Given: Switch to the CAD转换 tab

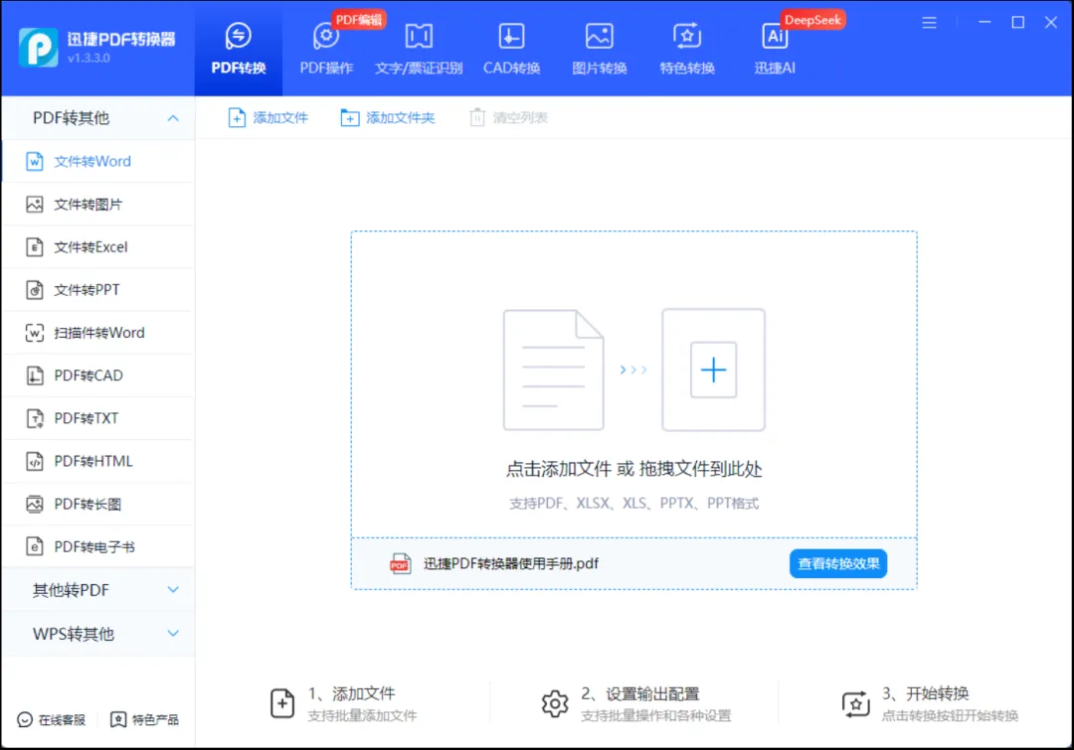Looking at the screenshot, I should click(x=512, y=48).
